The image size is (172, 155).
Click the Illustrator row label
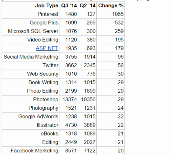tap(48, 125)
